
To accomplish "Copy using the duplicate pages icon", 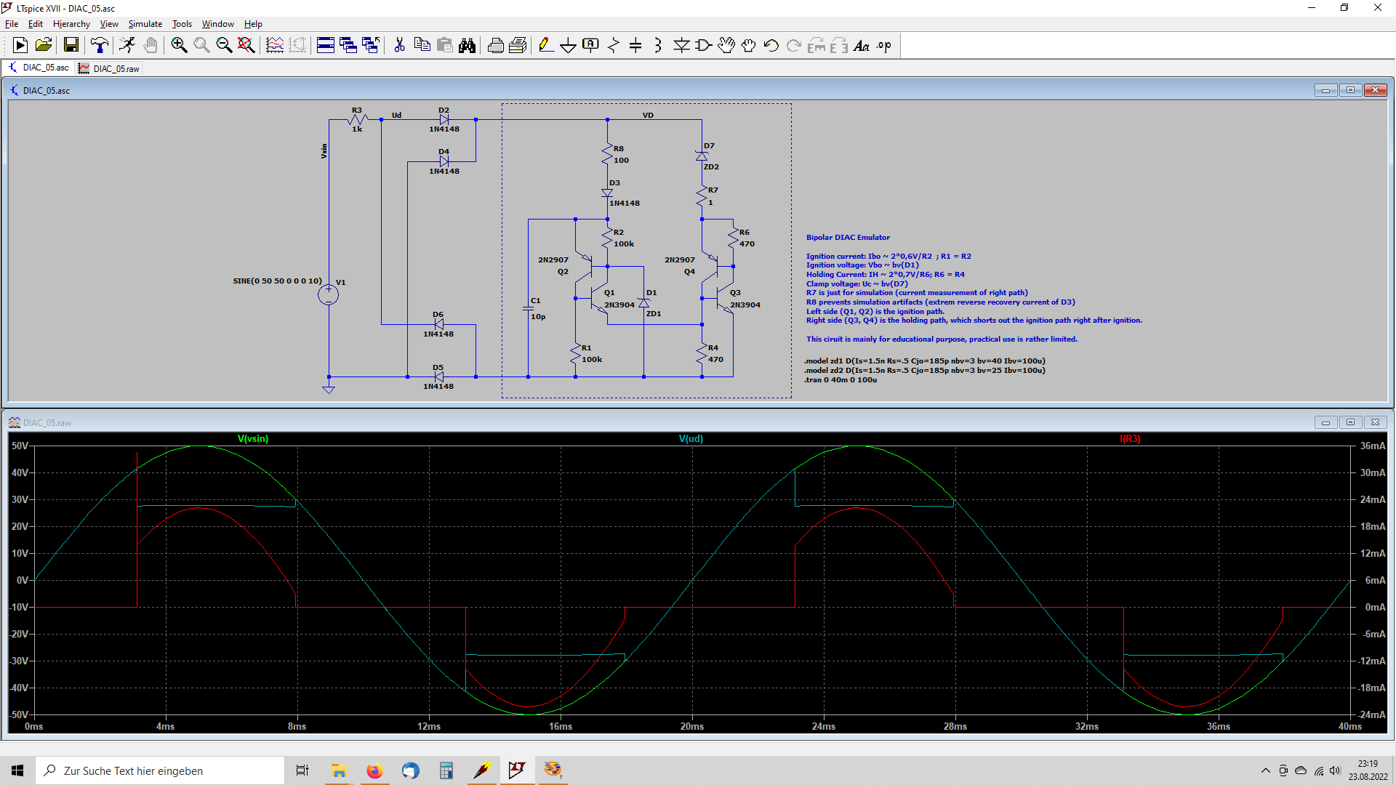I will pyautogui.click(x=422, y=45).
